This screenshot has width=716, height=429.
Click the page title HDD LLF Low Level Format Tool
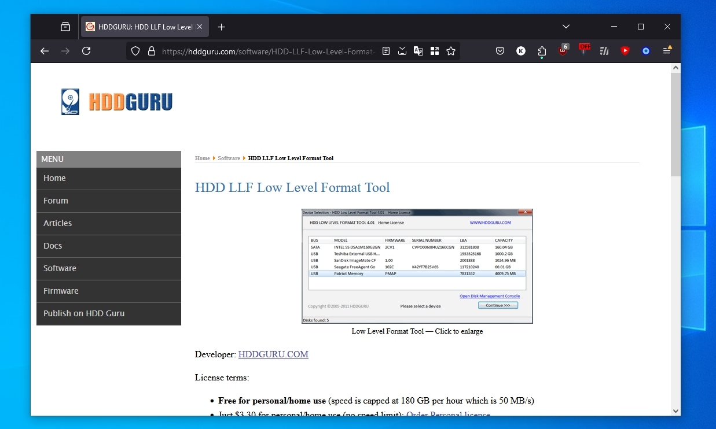coord(292,187)
